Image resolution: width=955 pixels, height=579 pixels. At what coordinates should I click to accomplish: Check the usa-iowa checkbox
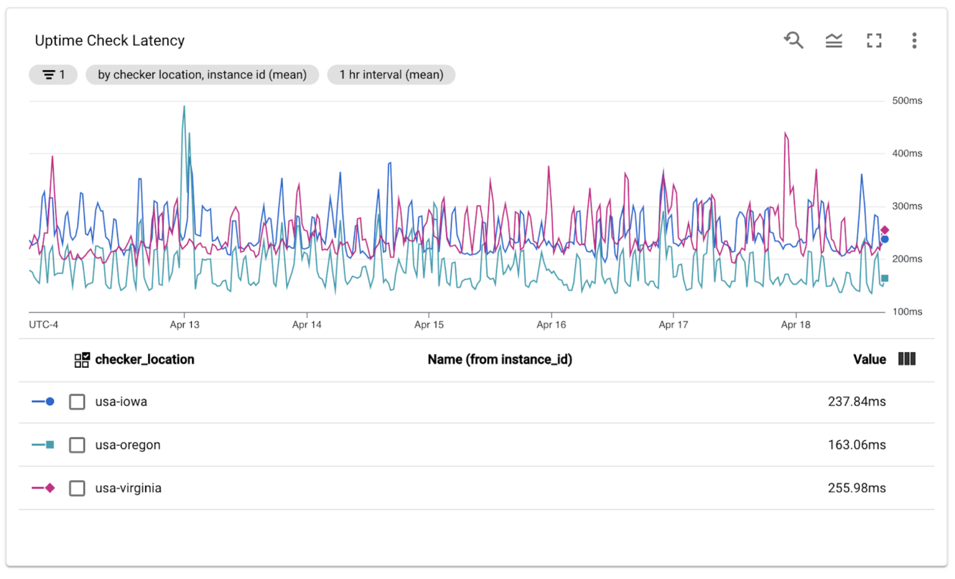77,402
